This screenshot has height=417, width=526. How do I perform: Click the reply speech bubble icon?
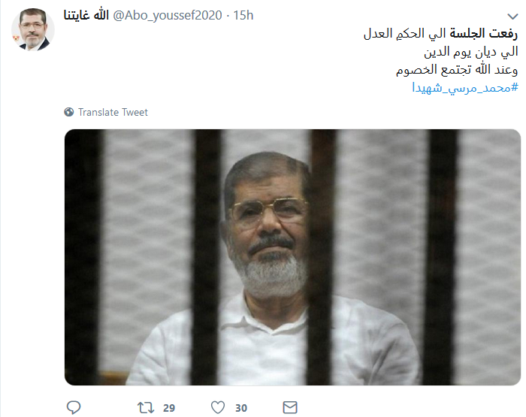[x=74, y=407]
